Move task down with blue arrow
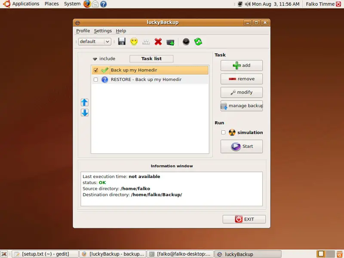The width and height of the screenshot is (344, 258). tap(85, 113)
